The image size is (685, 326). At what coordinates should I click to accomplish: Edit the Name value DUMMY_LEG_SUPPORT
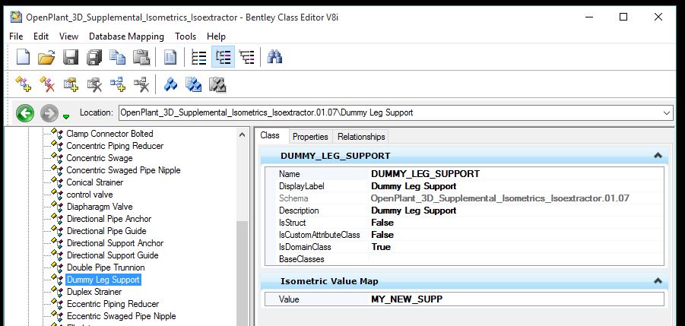pos(516,174)
